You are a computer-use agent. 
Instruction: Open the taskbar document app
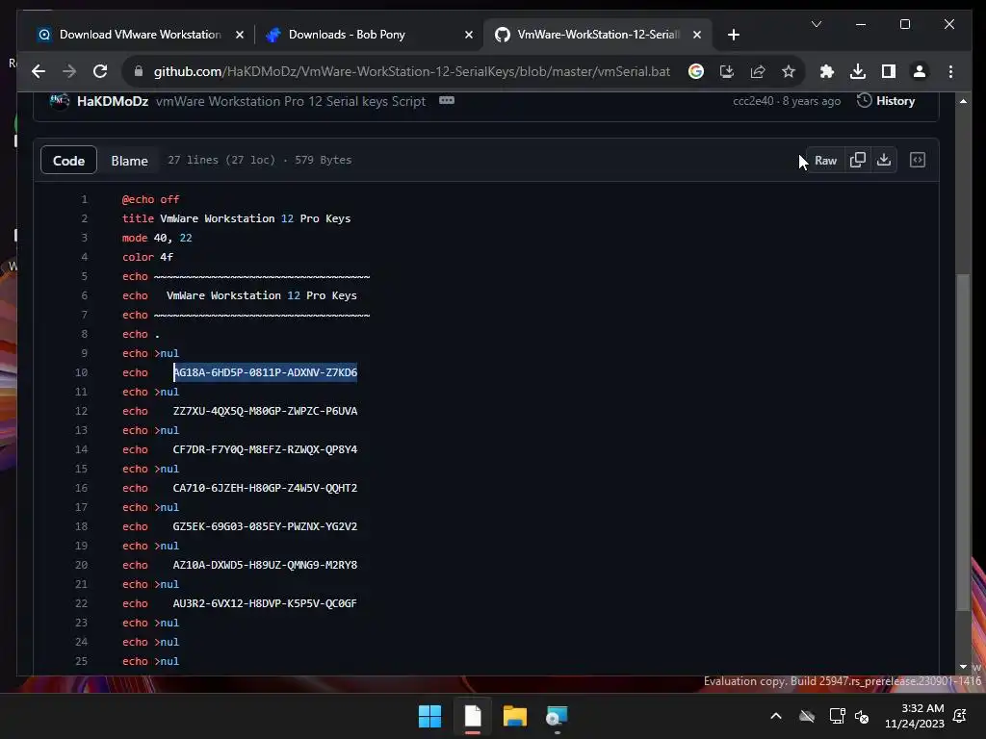[x=473, y=716]
